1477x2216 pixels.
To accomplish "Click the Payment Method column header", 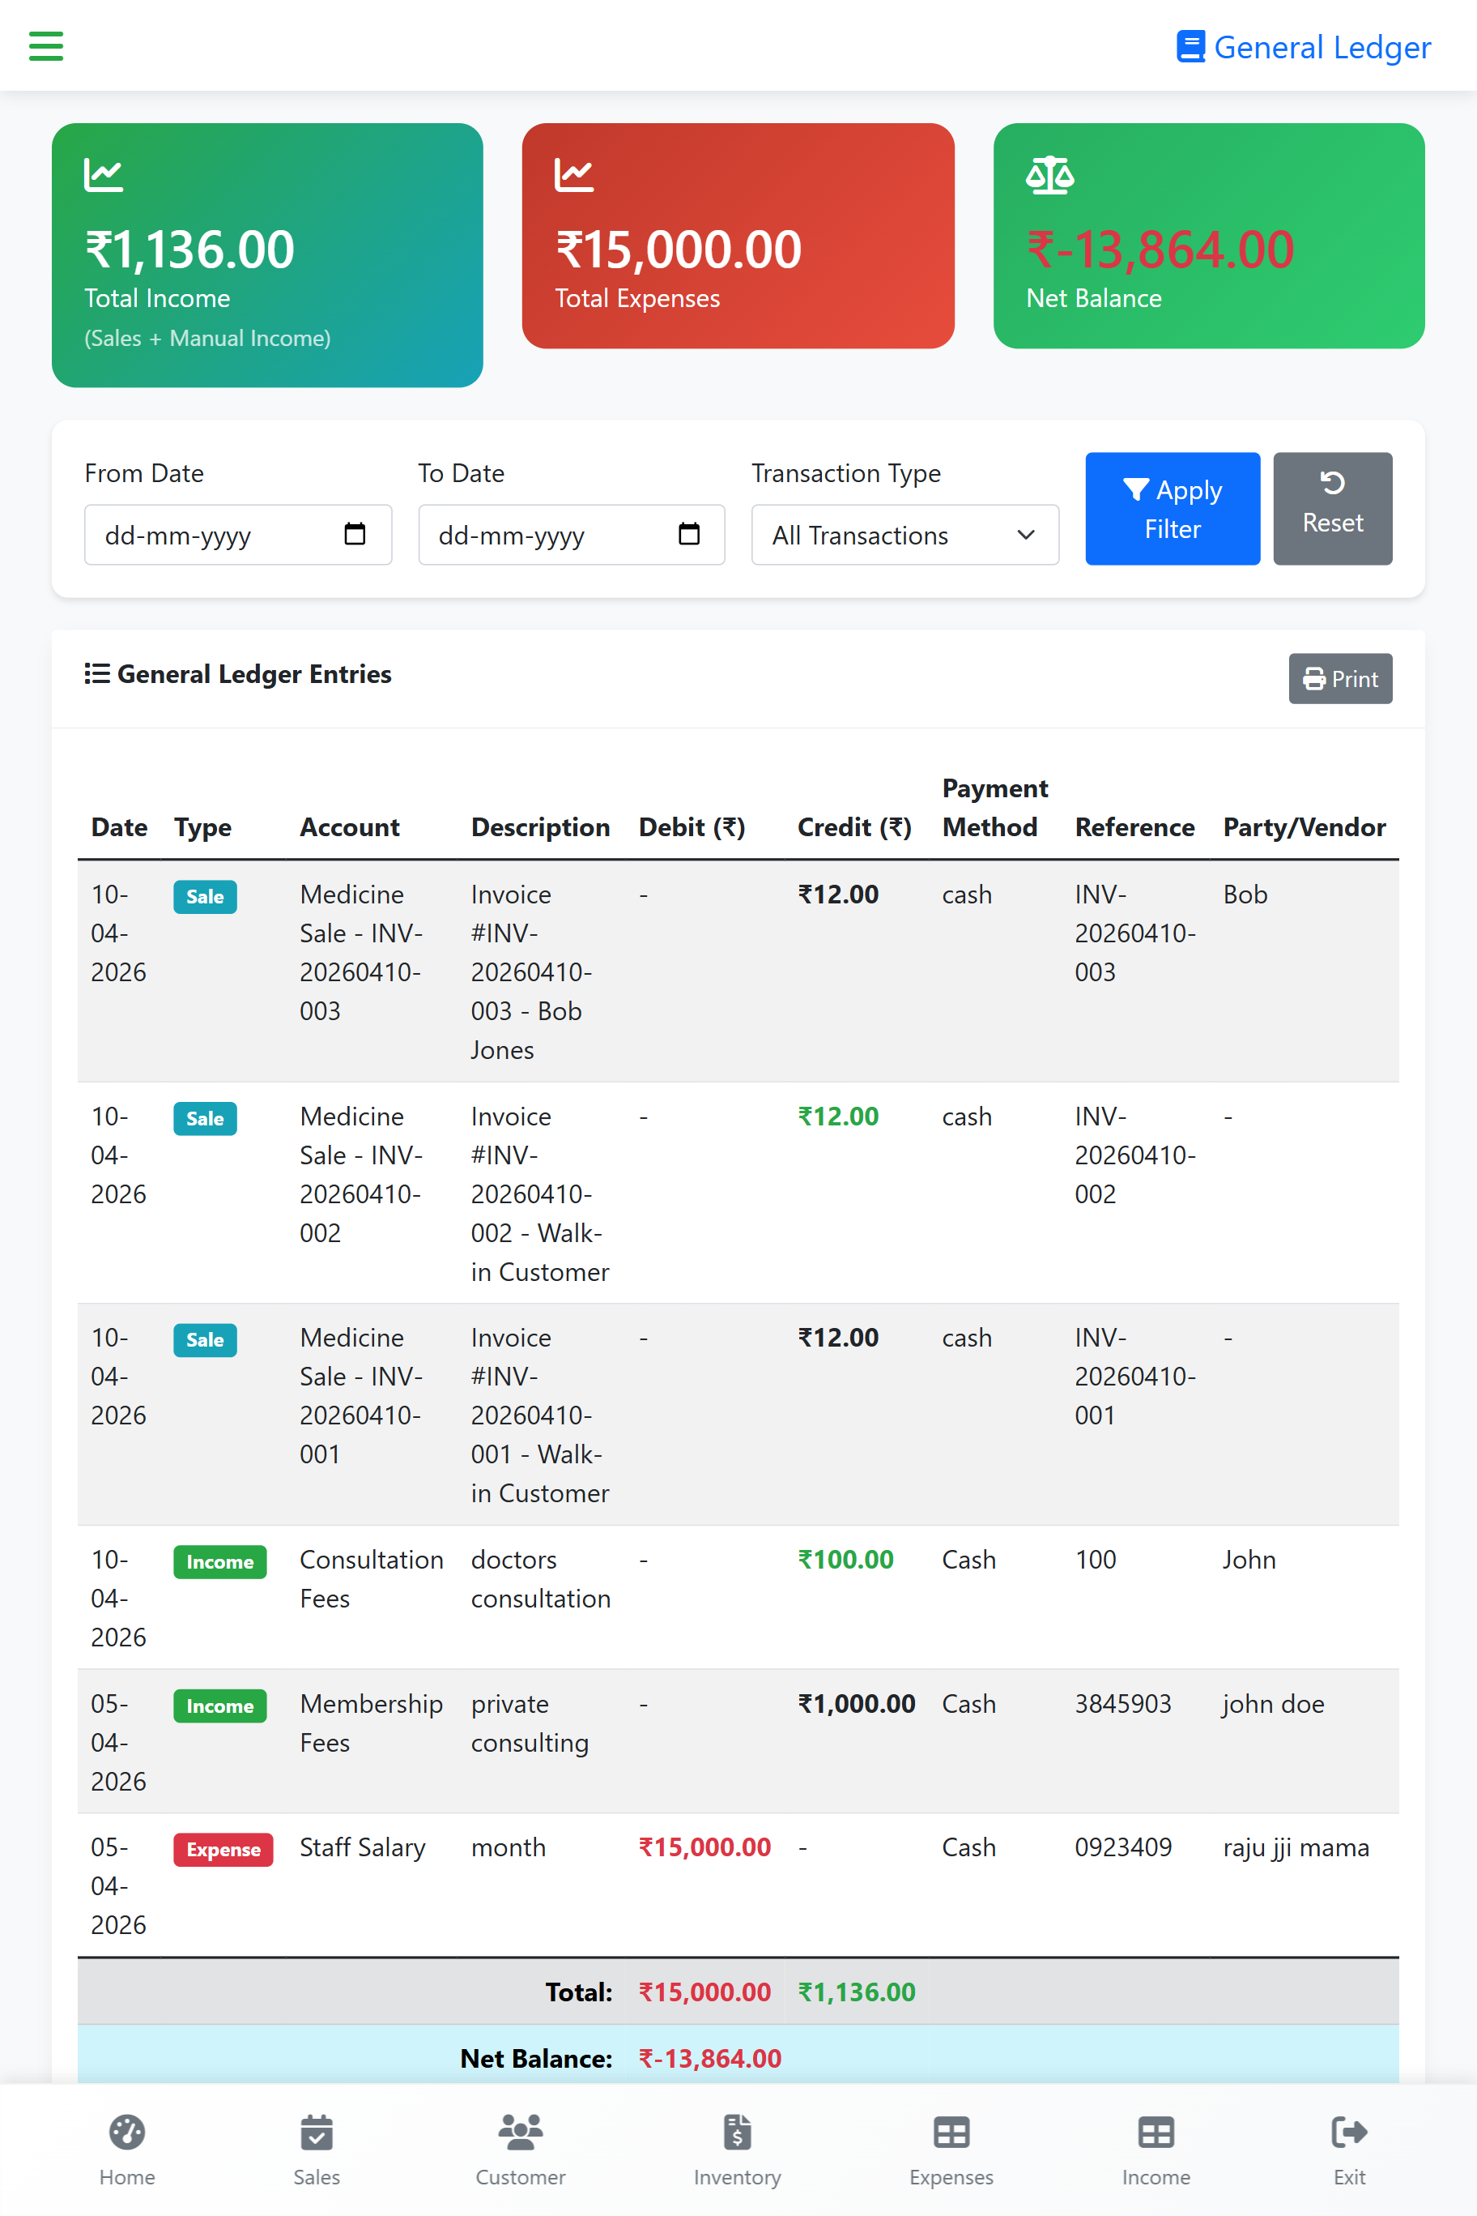I will [x=994, y=808].
